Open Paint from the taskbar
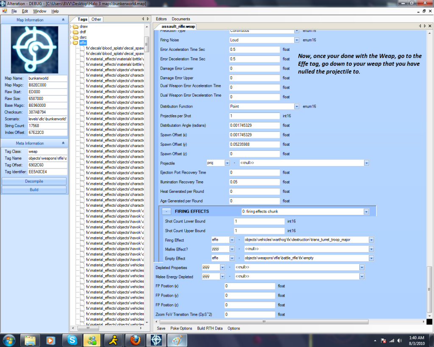Screen dimensions: 434x347 click(x=178, y=340)
